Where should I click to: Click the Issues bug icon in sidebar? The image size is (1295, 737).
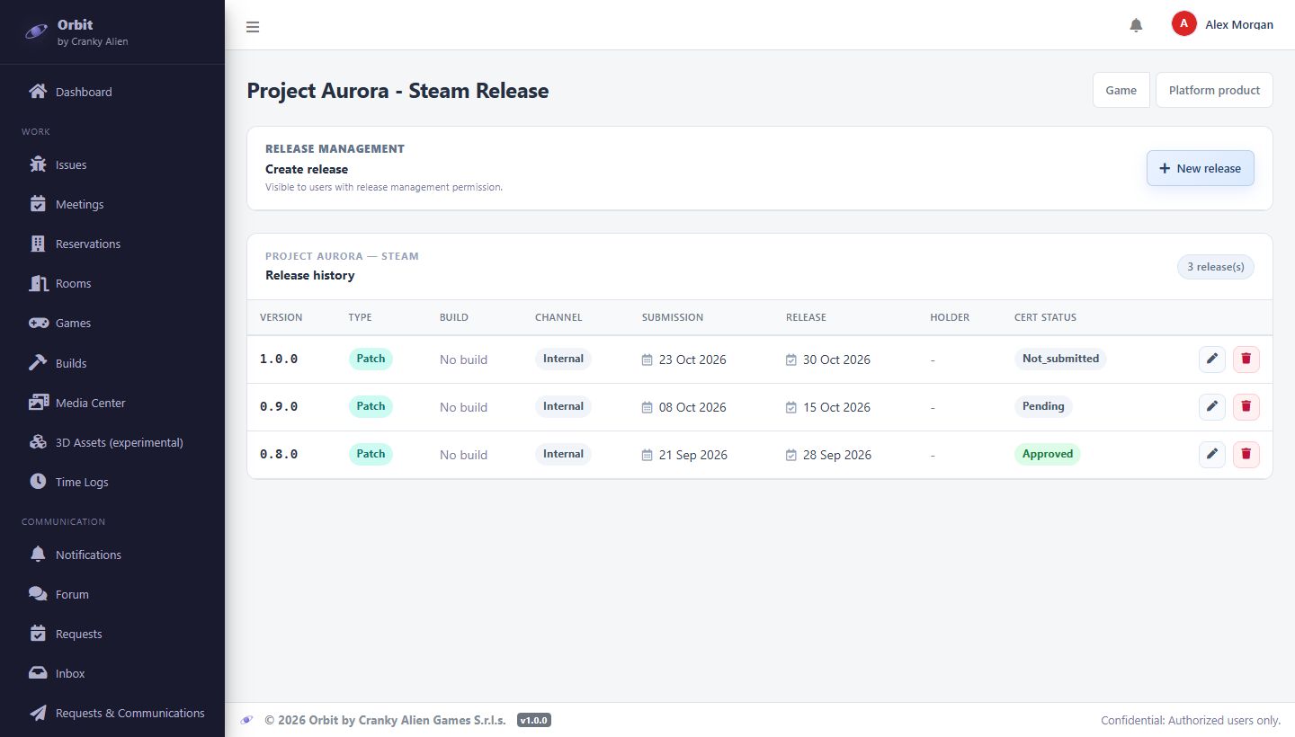[38, 164]
